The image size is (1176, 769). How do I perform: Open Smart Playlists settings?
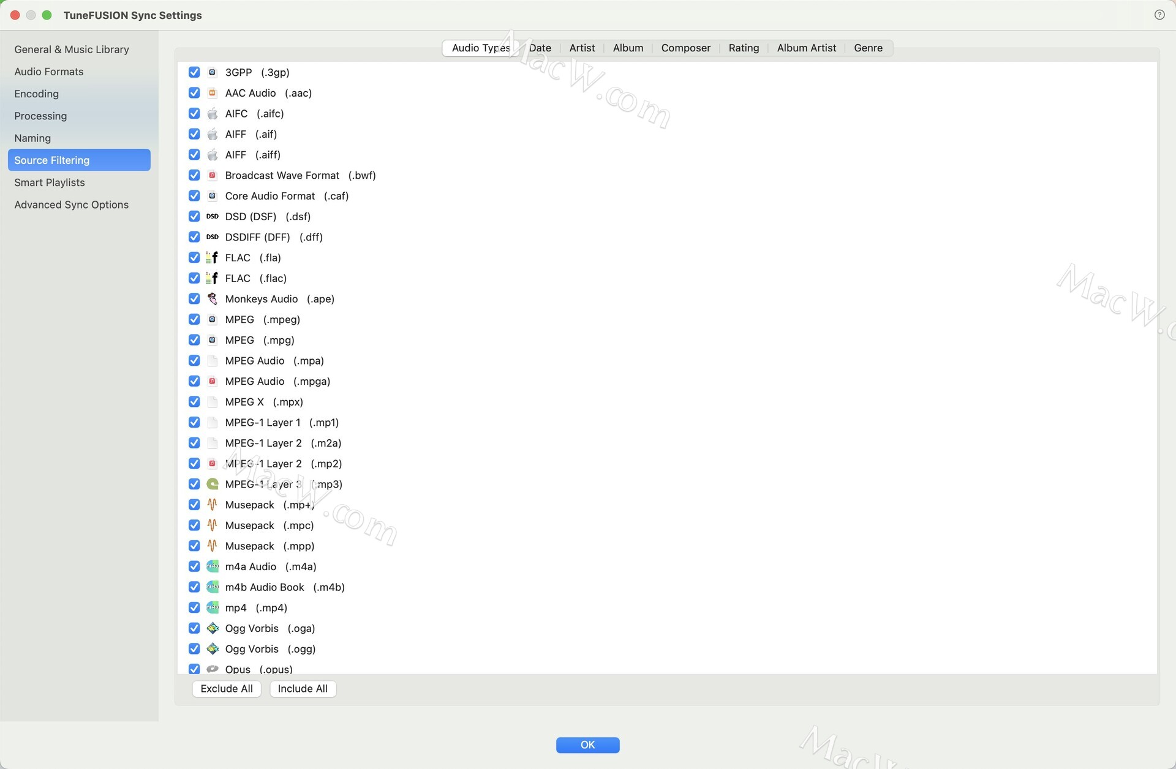click(x=79, y=182)
